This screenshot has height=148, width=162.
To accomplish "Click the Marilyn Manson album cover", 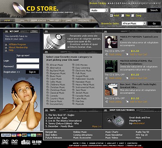I will (x=111, y=42).
